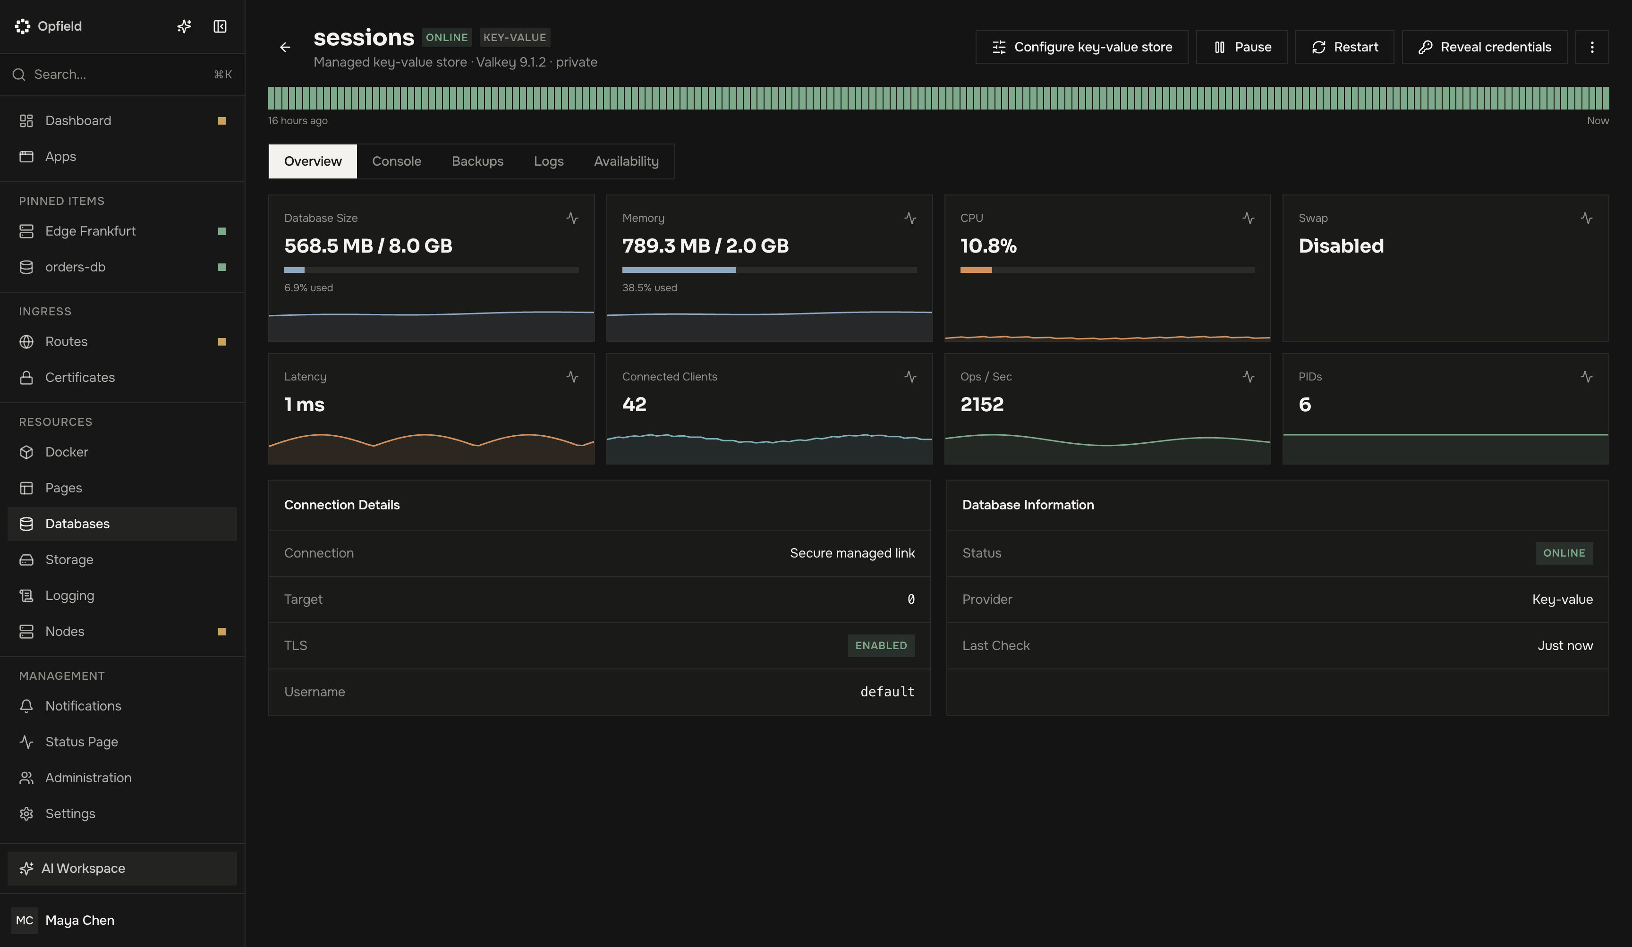Click the TLS 'ENABLED' badge
The image size is (1632, 947).
pyautogui.click(x=881, y=646)
